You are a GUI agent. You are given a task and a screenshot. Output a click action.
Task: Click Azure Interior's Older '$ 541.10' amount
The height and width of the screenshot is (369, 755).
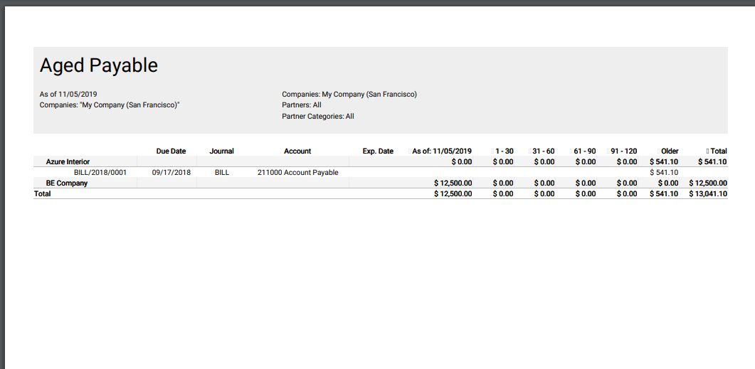[664, 161]
